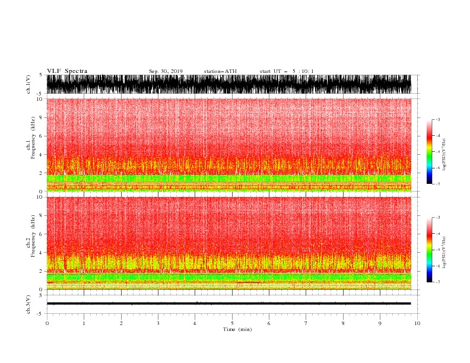Click the "8" kHz tick on ch.2 spectrogram
Screen dimensions: 470x363
(x=41, y=216)
